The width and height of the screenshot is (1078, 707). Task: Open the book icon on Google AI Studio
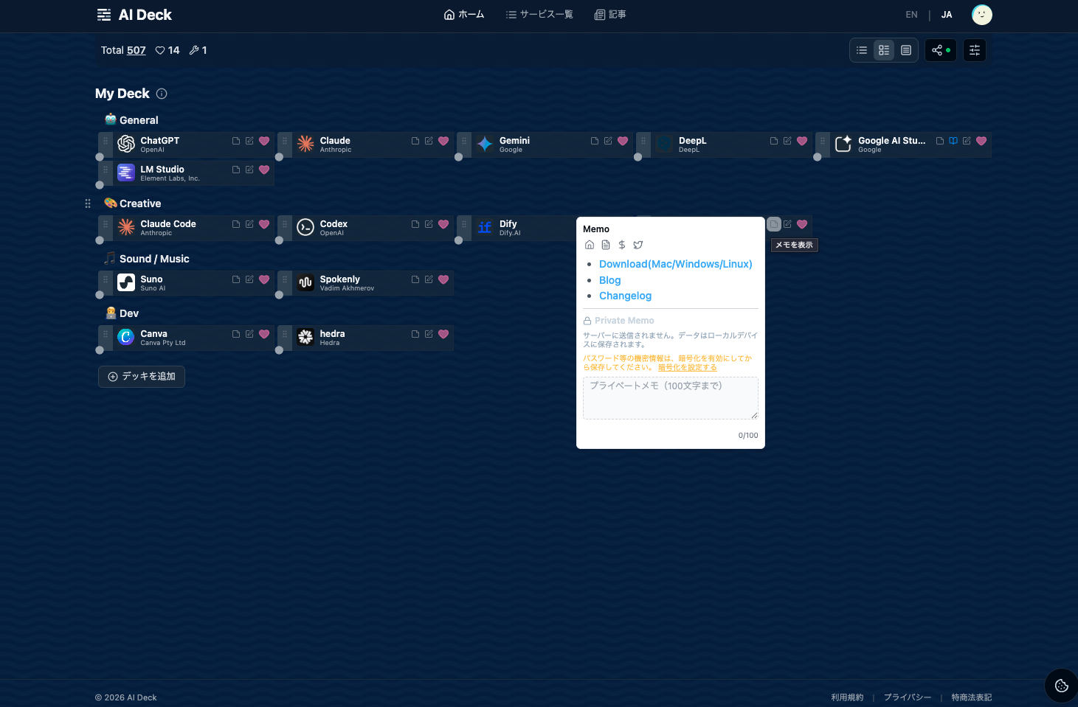pyautogui.click(x=953, y=141)
